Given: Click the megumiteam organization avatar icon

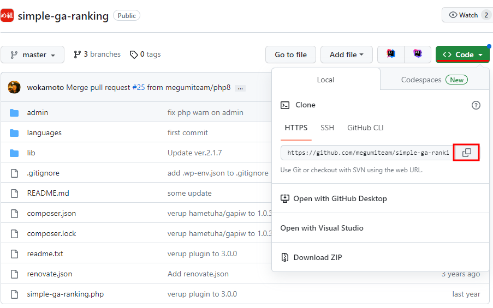Looking at the screenshot, I should pos(7,15).
